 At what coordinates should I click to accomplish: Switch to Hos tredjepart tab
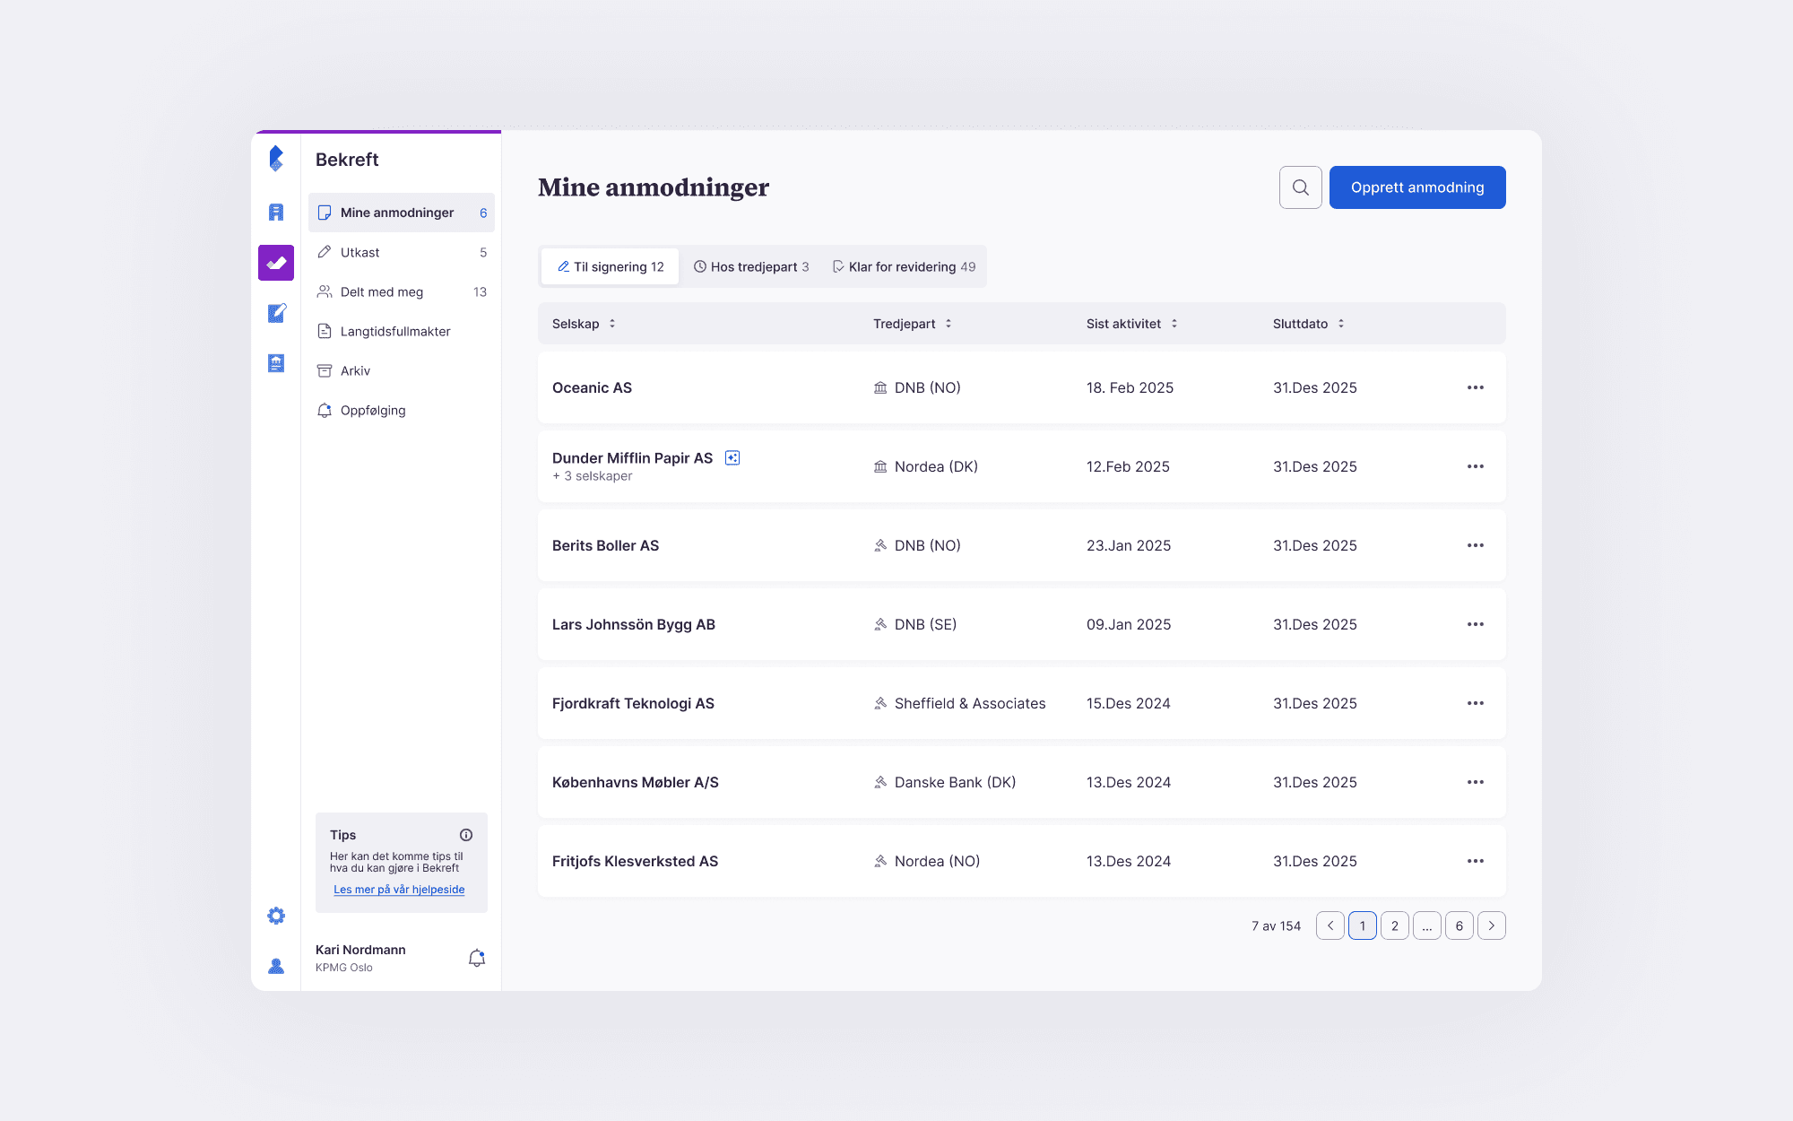point(751,267)
